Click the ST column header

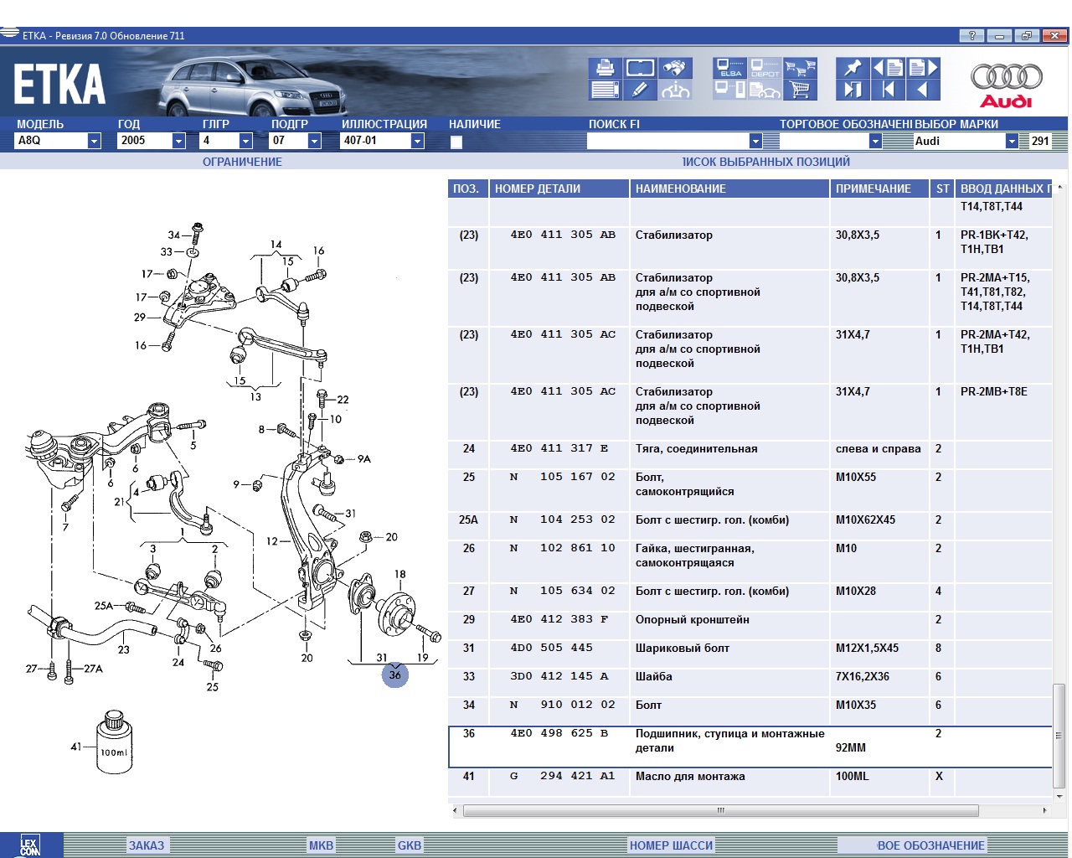pos(942,189)
